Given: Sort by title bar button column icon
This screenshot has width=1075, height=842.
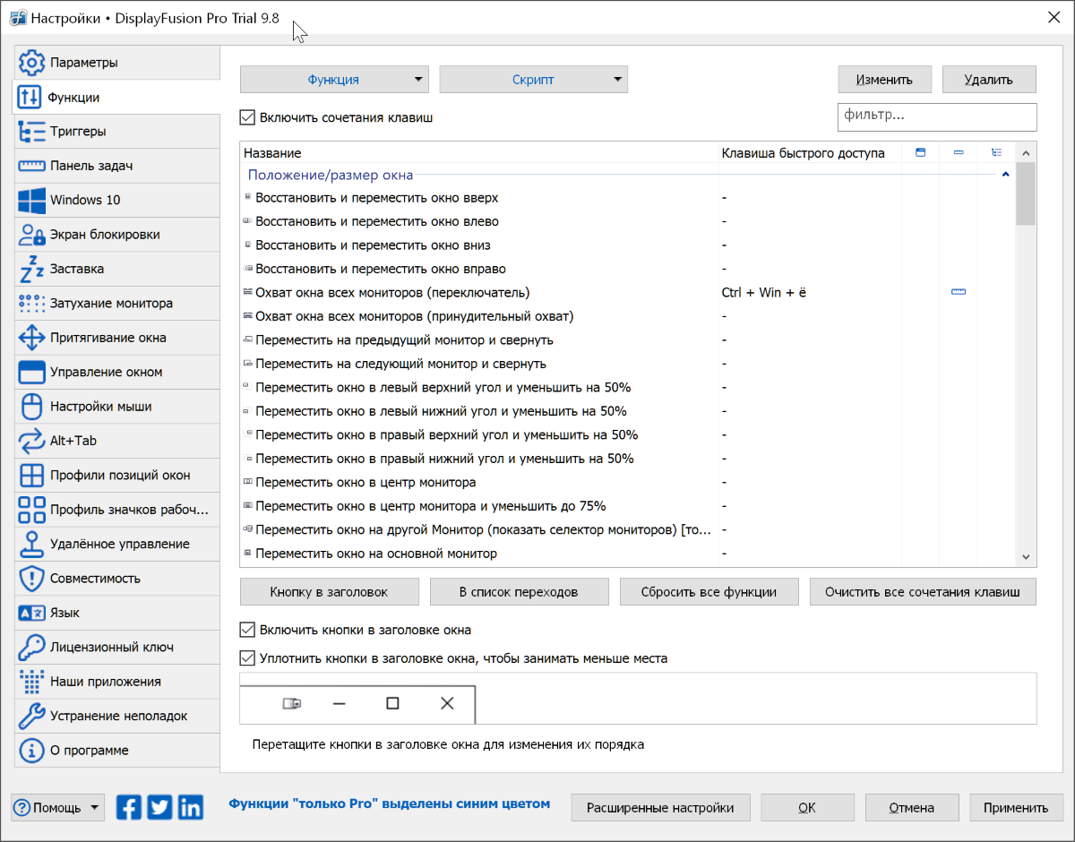Looking at the screenshot, I should point(920,153).
